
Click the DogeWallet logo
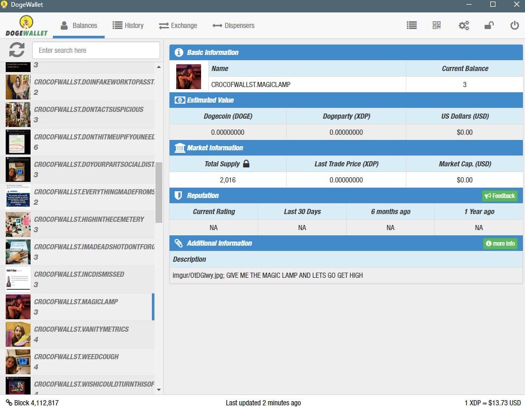click(26, 26)
